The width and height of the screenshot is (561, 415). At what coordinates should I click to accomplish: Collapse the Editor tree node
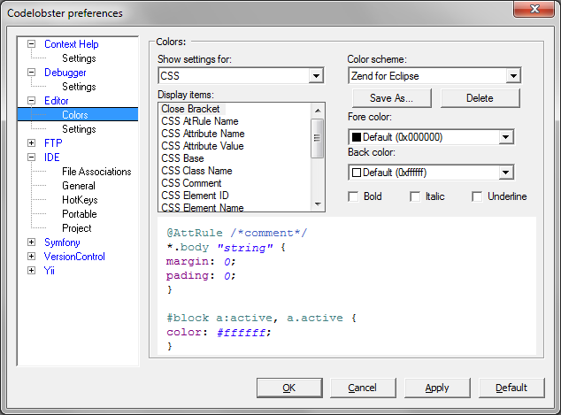pyautogui.click(x=32, y=101)
